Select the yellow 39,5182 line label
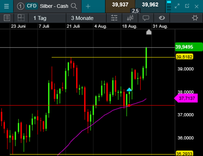The image size is (203, 156). [x=184, y=57]
